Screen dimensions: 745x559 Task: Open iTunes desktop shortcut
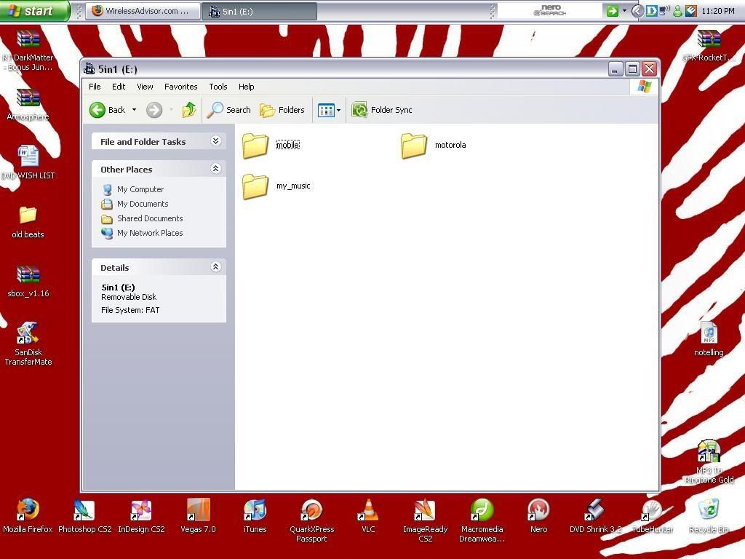[255, 511]
